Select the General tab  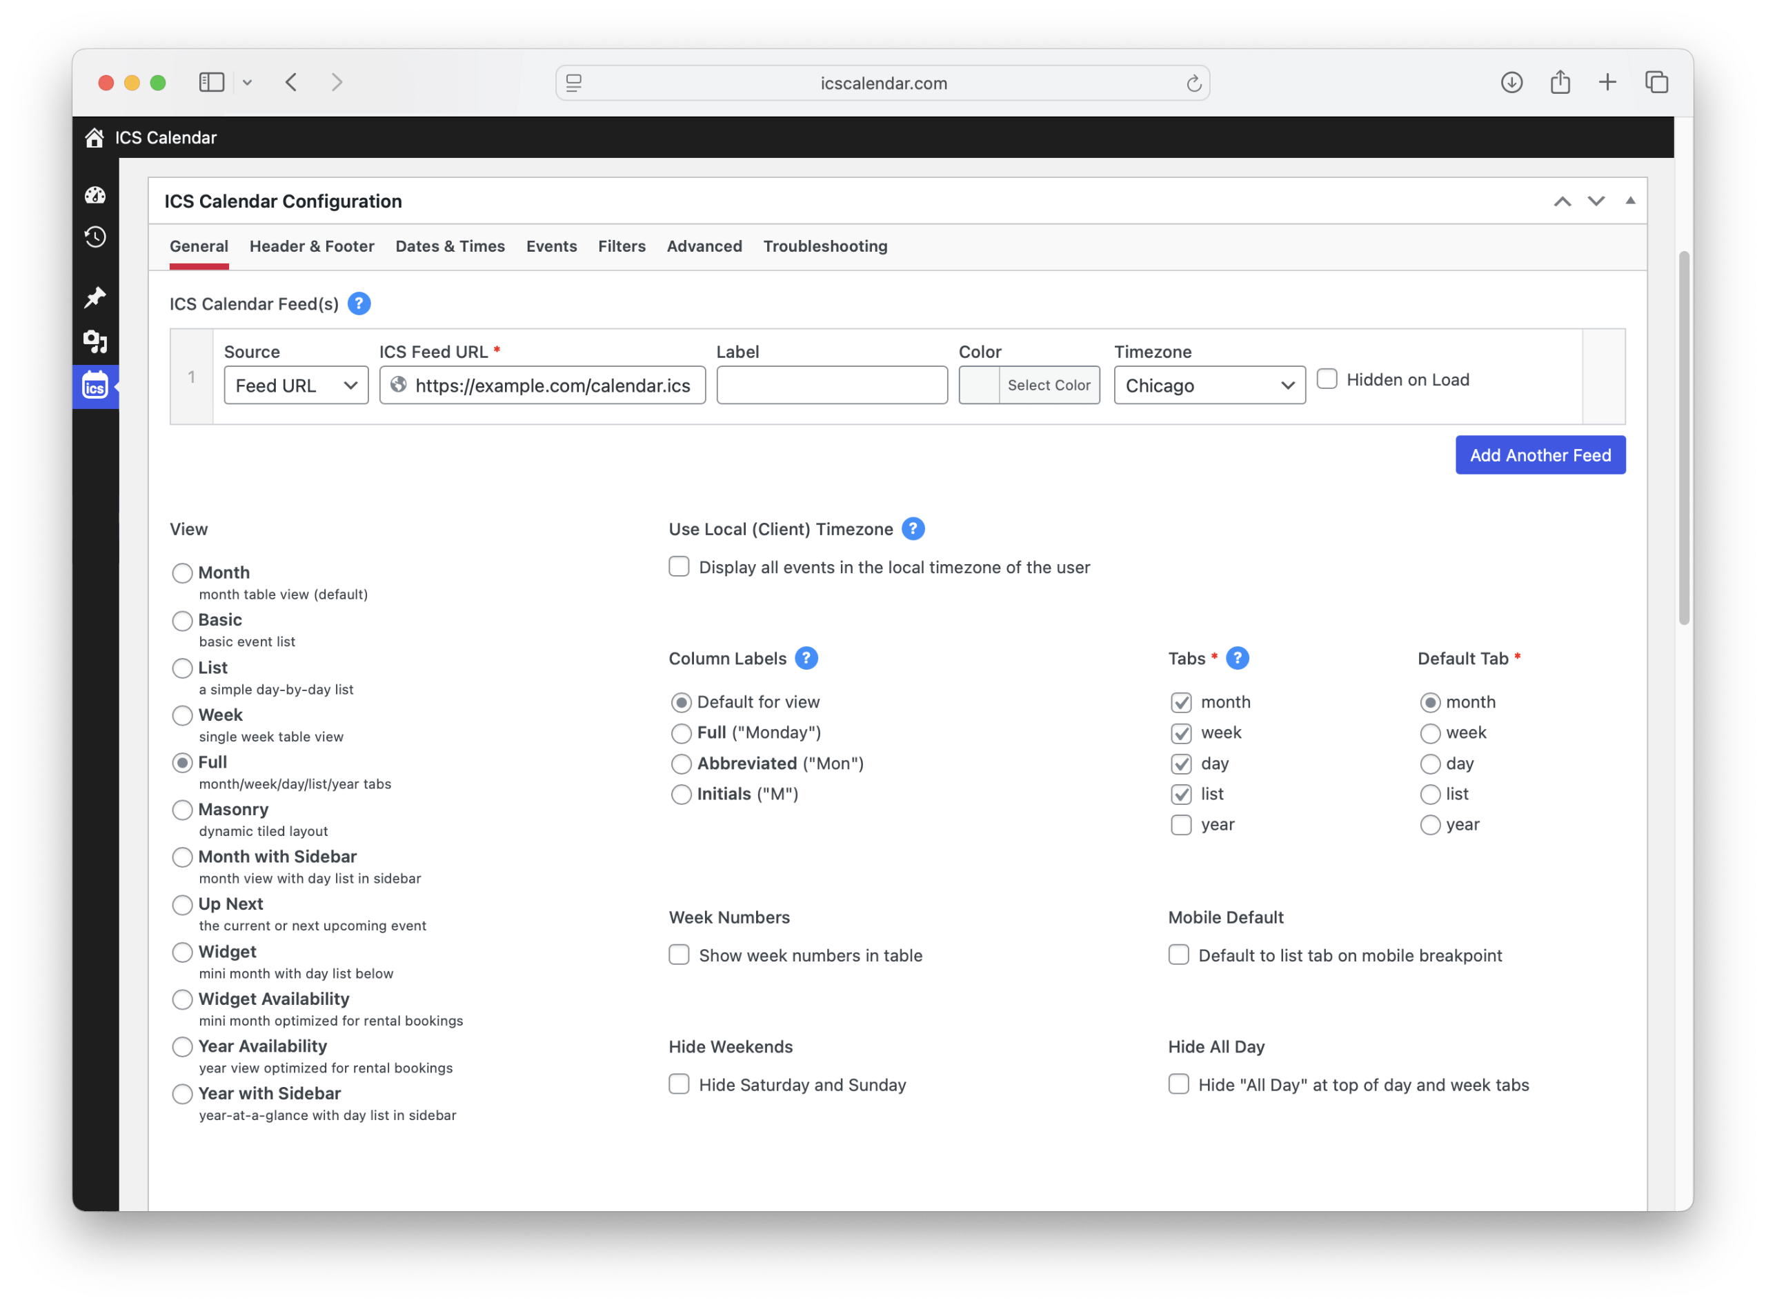coord(199,246)
